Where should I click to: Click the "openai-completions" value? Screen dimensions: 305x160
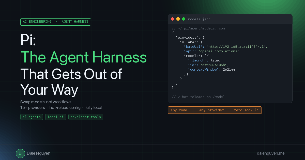point(219,51)
